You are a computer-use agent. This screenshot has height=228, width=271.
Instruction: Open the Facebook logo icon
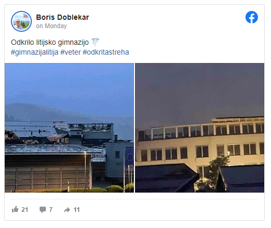[x=252, y=17]
